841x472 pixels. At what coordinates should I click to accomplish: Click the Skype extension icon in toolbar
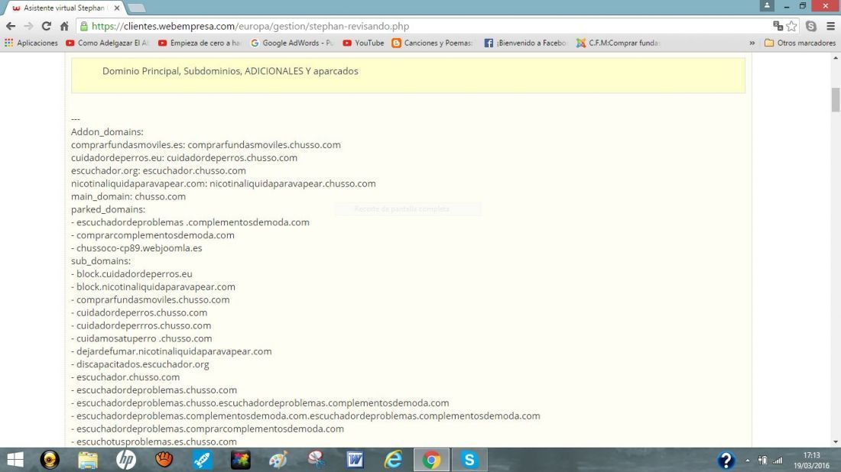coord(811,26)
